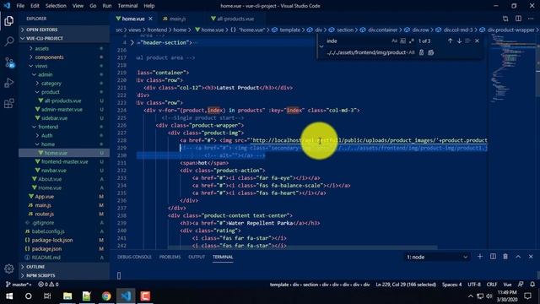Open the compare changes editor icon
Viewport: 540px width, 304px height.
coord(505,19)
